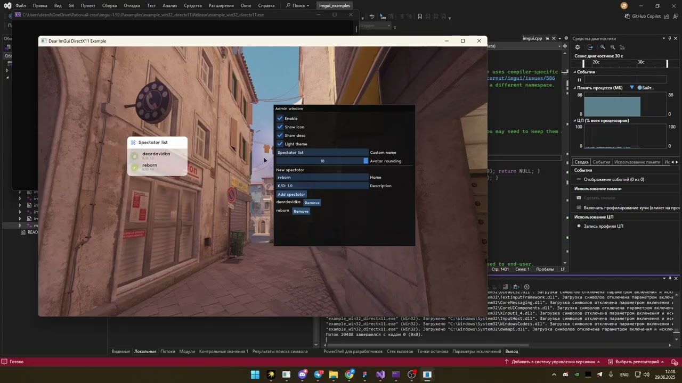Open Вывод output tab
The image size is (682, 383).
[511, 352]
